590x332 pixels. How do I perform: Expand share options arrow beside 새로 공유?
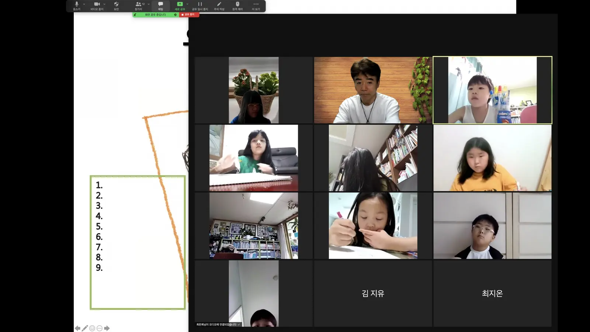[187, 4]
